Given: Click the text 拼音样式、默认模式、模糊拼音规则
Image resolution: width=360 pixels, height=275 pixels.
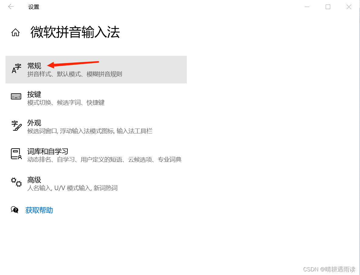Looking at the screenshot, I should (75, 74).
